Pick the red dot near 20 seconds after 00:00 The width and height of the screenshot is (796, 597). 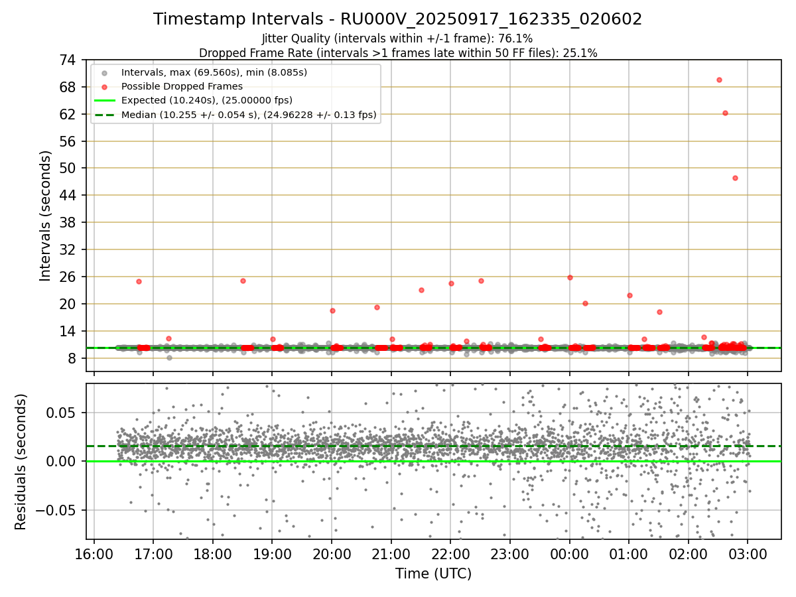point(585,303)
